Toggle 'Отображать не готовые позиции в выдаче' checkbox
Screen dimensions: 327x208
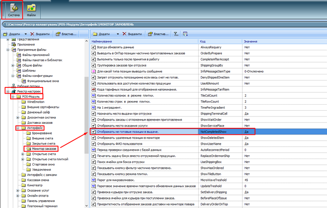94,132
